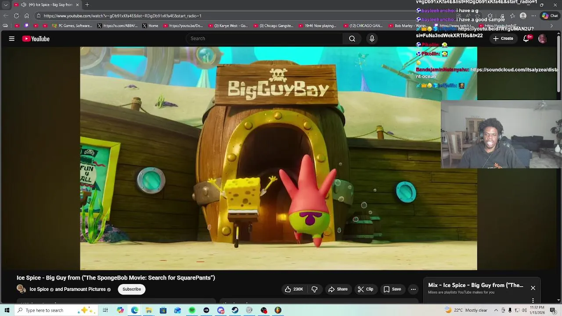Open YouTube notifications bell
The width and height of the screenshot is (562, 316).
pos(526,39)
